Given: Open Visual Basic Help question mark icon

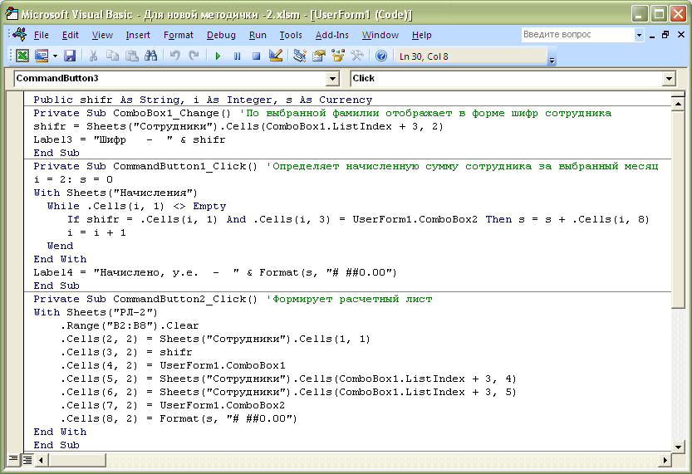Looking at the screenshot, I should pos(381,56).
